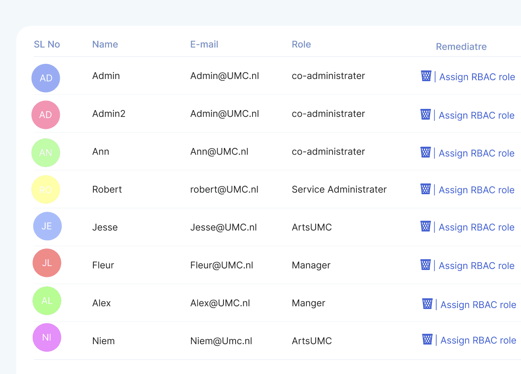Click trash icon for Niem
Viewport: 521px width, 374px height.
click(427, 339)
